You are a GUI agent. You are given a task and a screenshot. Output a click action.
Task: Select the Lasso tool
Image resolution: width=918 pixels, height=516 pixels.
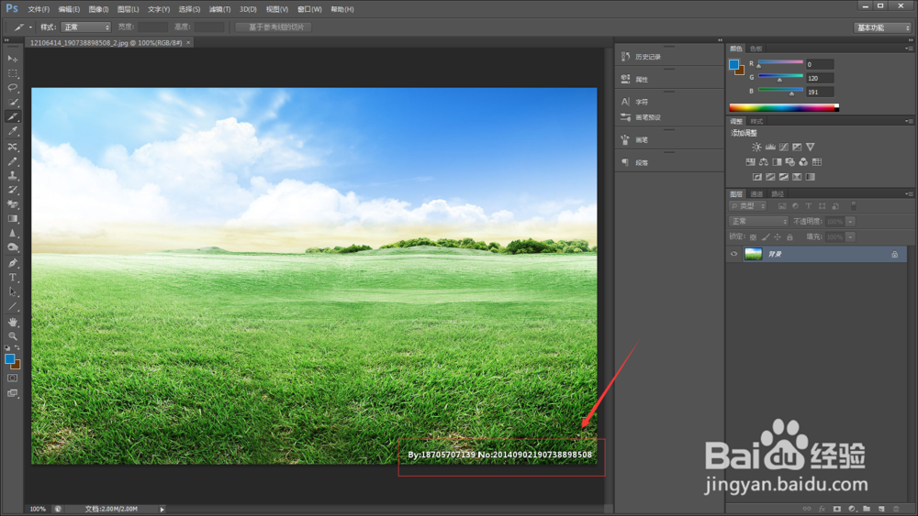12,88
